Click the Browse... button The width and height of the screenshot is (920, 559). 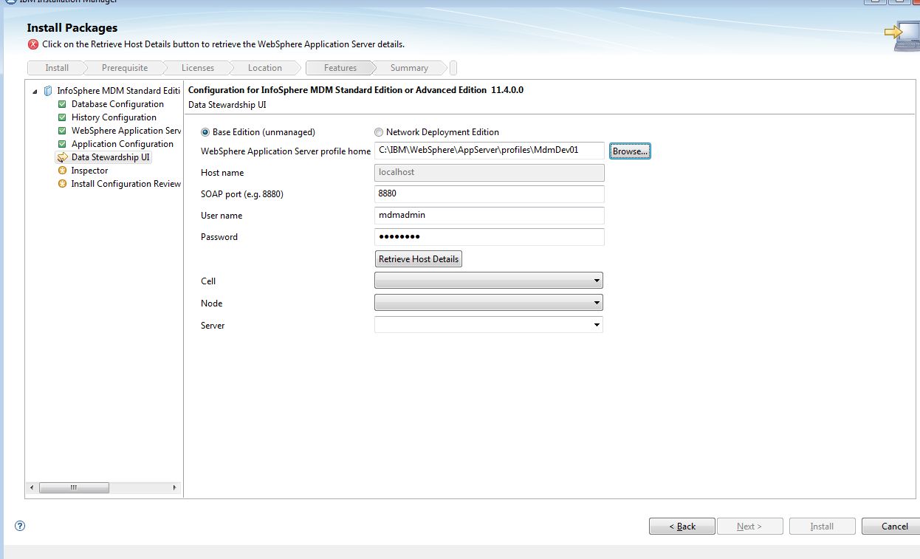point(630,151)
